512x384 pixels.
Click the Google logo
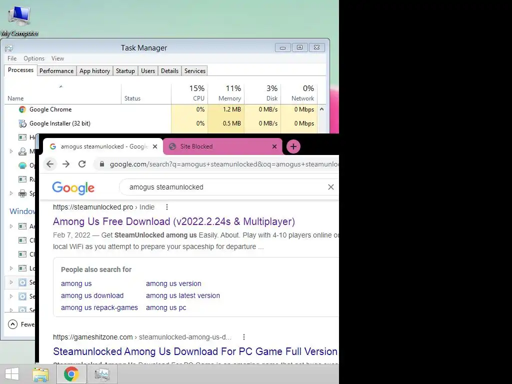[x=73, y=188]
